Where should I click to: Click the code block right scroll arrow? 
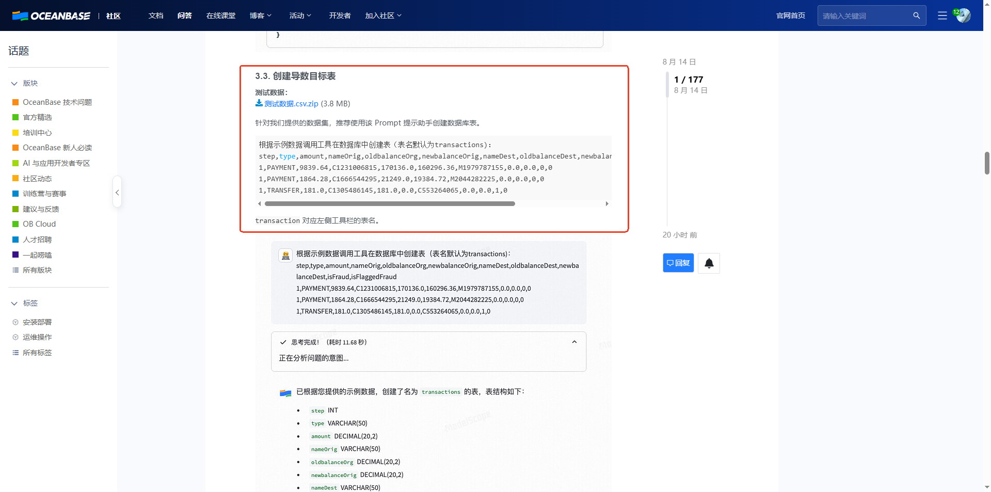(607, 203)
